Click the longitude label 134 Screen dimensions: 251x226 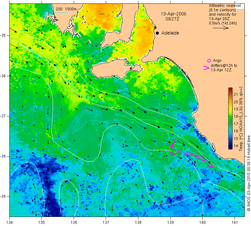[10, 223]
